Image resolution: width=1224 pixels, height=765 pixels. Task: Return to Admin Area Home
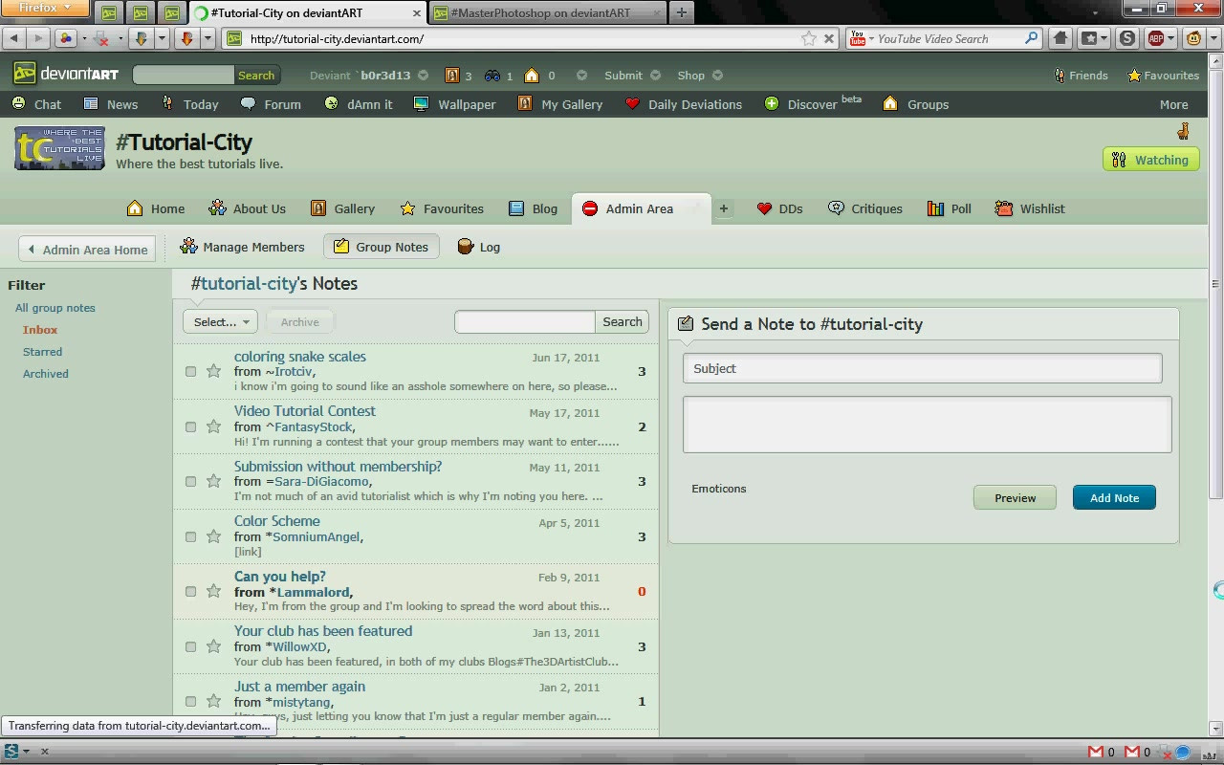tap(87, 250)
